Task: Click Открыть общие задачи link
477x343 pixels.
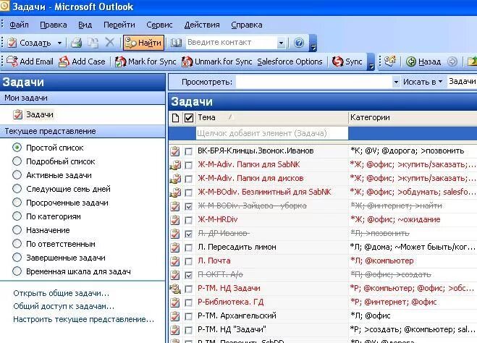Action: point(61,294)
